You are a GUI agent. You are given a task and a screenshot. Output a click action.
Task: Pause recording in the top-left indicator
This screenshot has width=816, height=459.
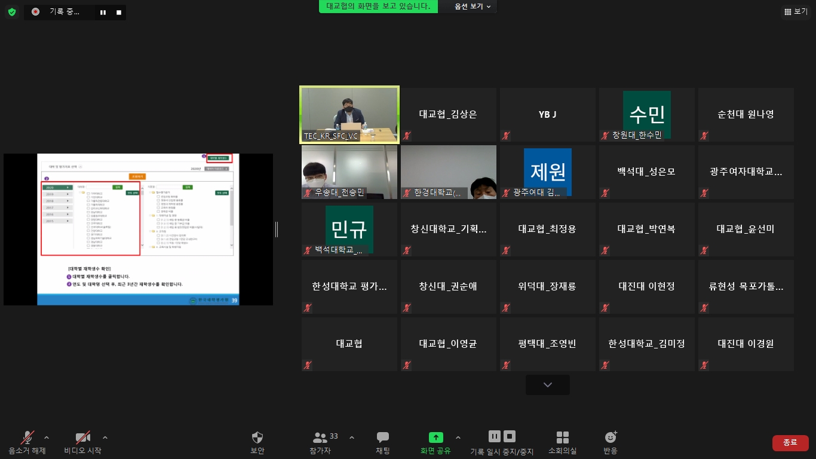103,13
